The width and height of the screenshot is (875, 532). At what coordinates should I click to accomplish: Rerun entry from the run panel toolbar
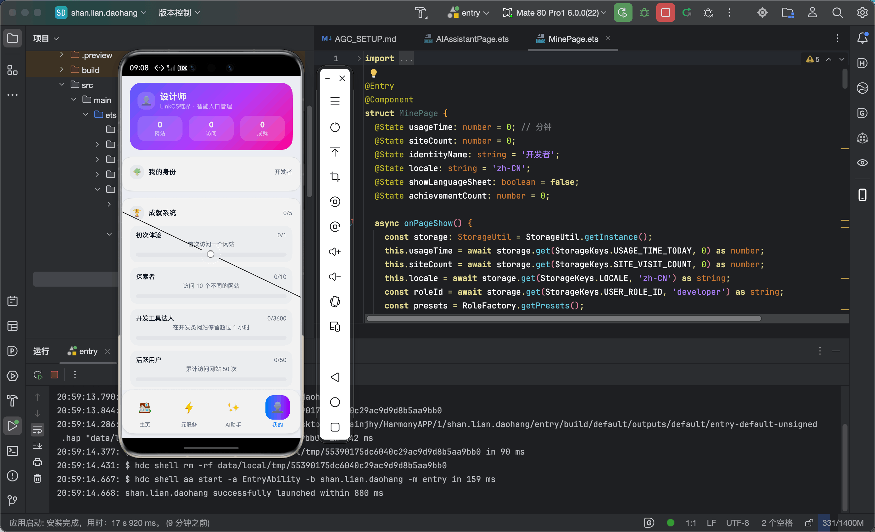coord(38,375)
